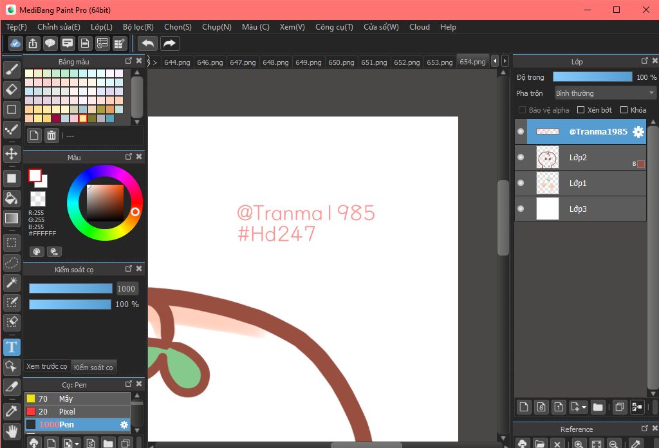Viewport: 659px width, 448px height.
Task: Close the Bảng màu palette panel
Action: [139, 61]
